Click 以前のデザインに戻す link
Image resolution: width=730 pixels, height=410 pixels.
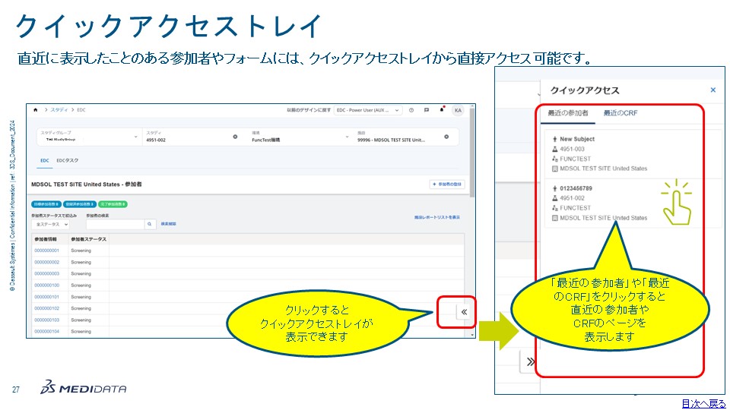click(x=309, y=110)
